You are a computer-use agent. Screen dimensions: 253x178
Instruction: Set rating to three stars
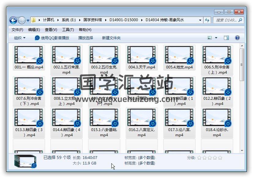pos(210,158)
